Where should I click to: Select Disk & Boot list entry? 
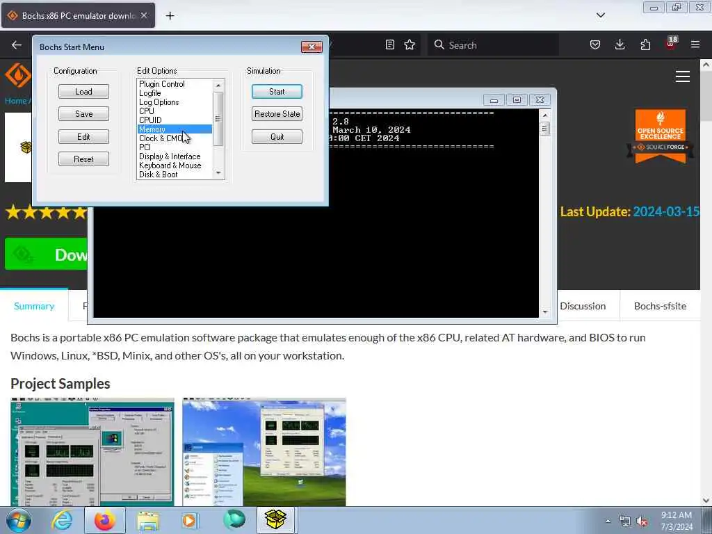[159, 175]
